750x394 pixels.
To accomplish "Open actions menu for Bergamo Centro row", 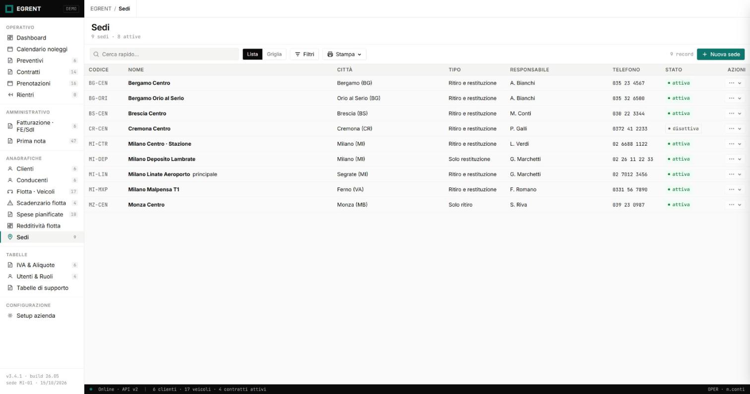I will pos(735,83).
